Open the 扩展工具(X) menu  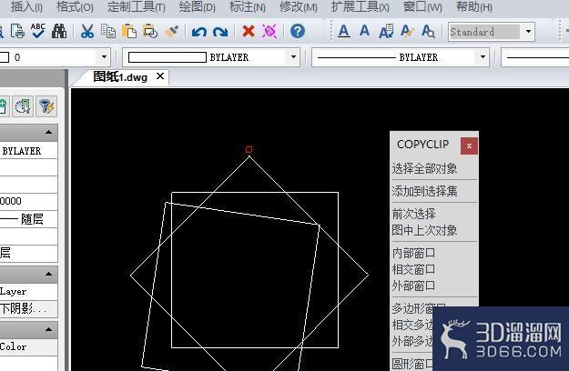[x=360, y=7]
